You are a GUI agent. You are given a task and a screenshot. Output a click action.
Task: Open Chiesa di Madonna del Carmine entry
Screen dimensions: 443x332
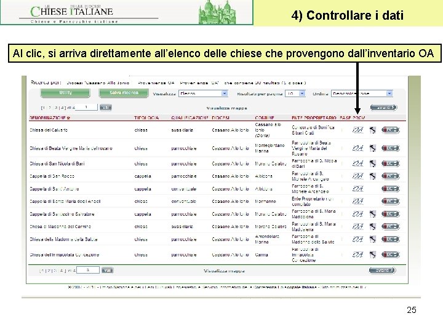[x=60, y=227]
